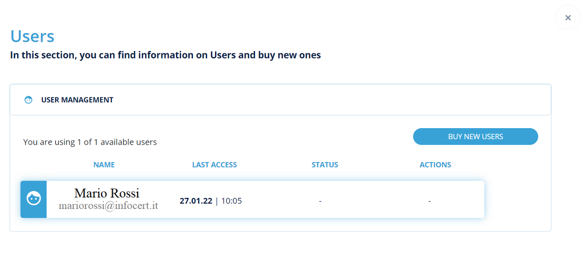The width and height of the screenshot is (588, 253).
Task: Click the 10:05 access time
Action: [x=232, y=201]
